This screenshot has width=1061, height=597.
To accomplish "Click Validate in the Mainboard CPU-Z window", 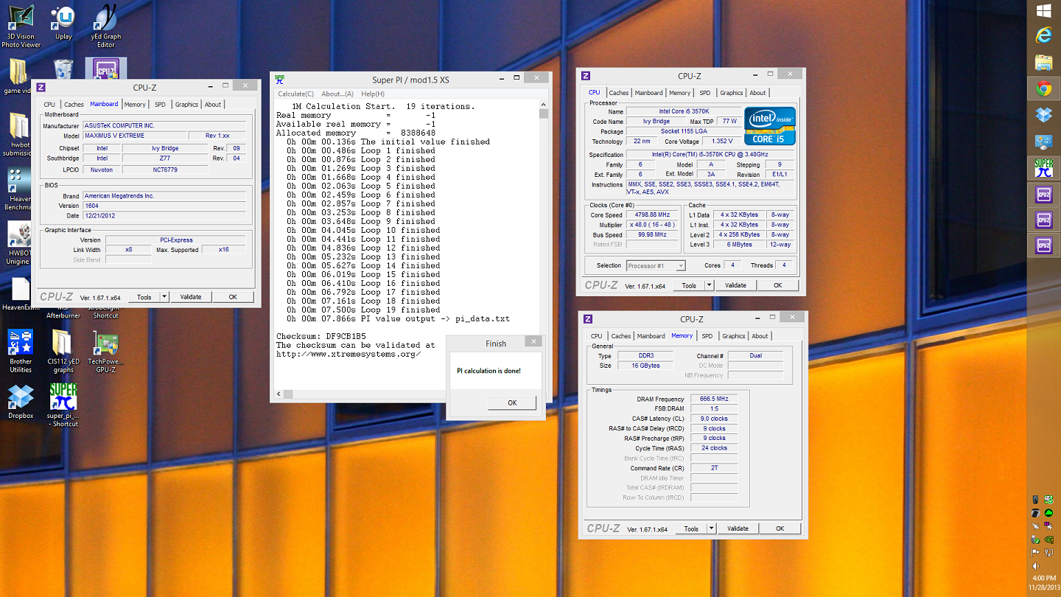I will [191, 297].
